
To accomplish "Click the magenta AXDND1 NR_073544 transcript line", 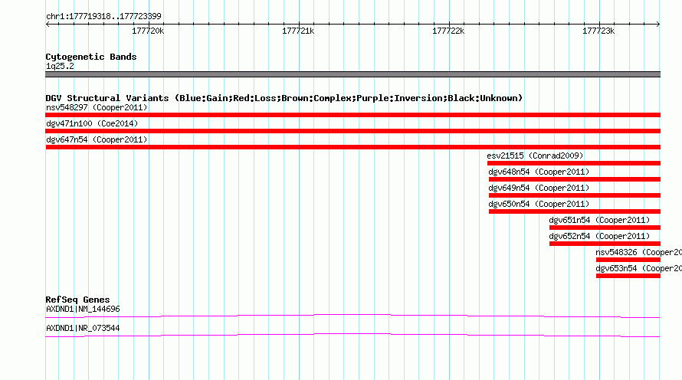I will 352,334.
